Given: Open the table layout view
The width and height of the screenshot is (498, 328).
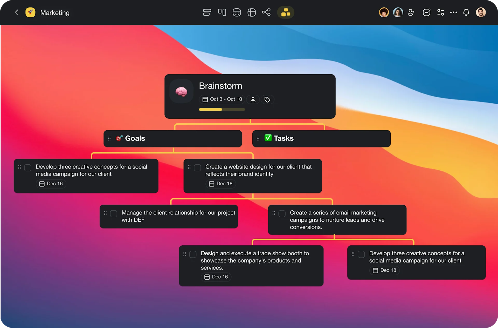Looking at the screenshot, I should [x=251, y=12].
